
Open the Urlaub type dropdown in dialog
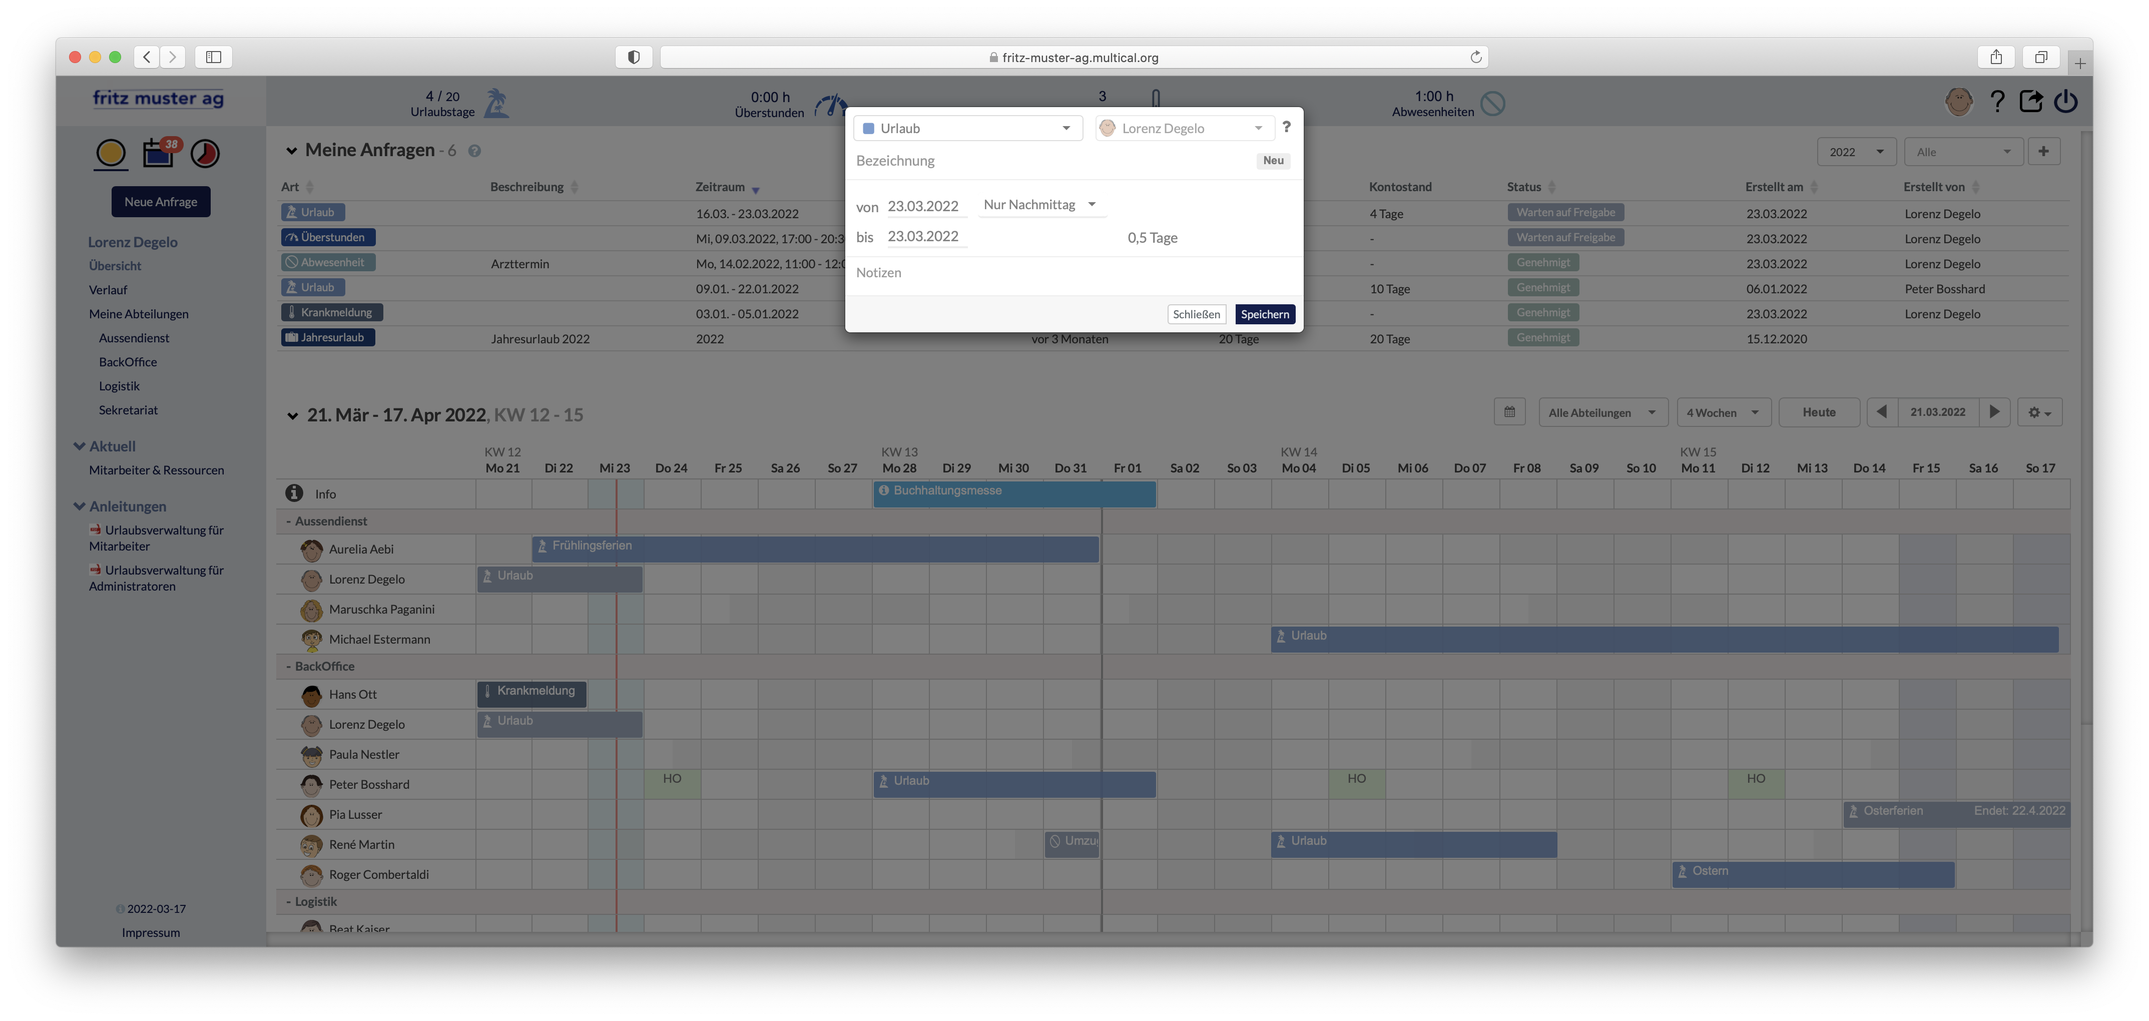pos(968,129)
